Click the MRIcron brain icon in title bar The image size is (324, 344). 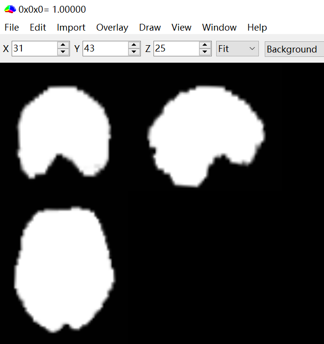click(10, 9)
